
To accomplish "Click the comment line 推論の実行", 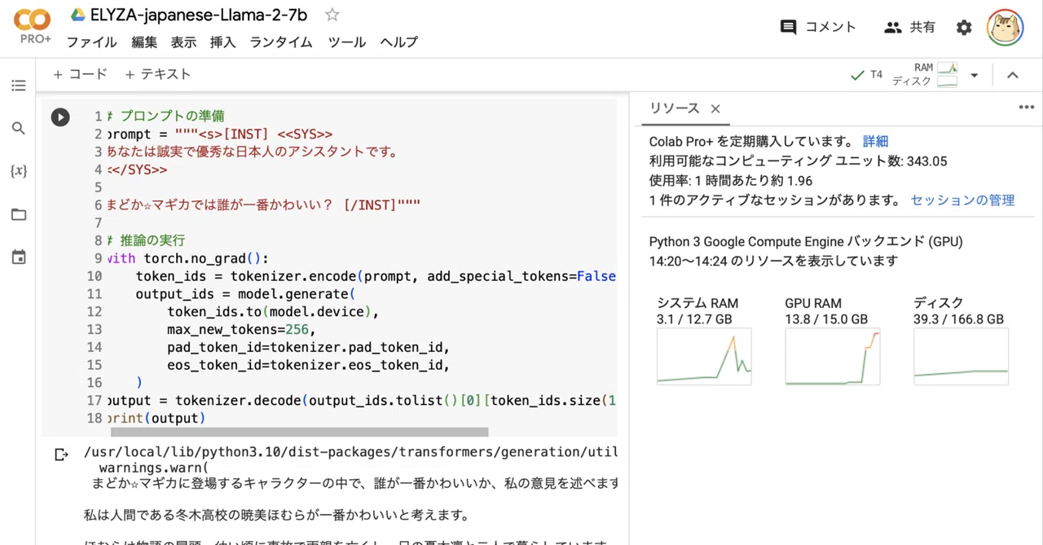I will pyautogui.click(x=146, y=240).
